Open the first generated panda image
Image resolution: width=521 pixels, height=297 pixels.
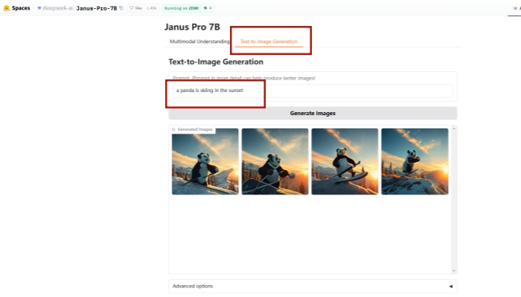tap(205, 161)
